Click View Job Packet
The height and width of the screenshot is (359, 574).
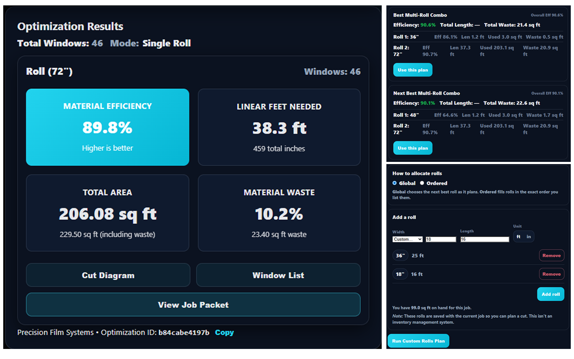[x=193, y=304]
